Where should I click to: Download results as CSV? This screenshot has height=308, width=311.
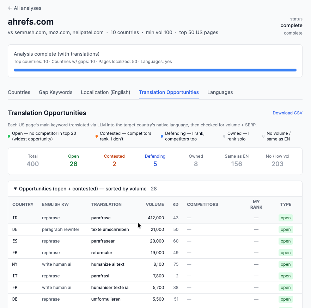click(287, 113)
